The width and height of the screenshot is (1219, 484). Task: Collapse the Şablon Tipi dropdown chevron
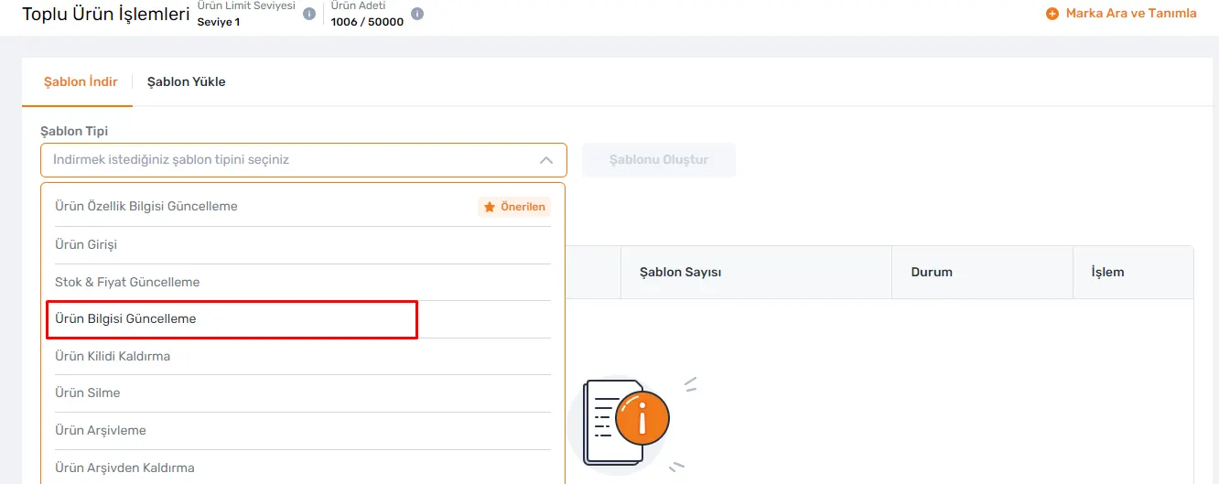pyautogui.click(x=546, y=160)
